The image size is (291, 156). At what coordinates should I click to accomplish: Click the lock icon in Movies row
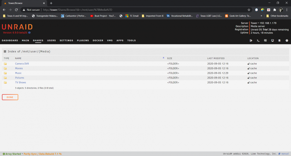click(x=249, y=68)
